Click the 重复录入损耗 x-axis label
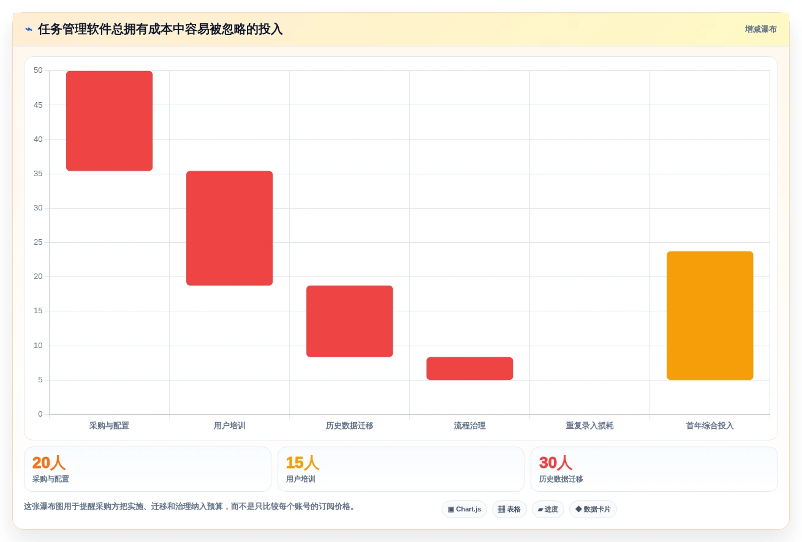 tap(589, 426)
